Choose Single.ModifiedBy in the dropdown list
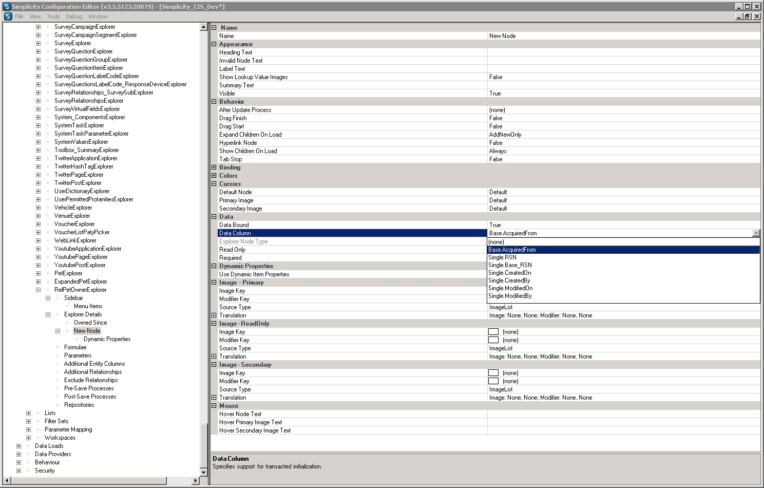This screenshot has width=764, height=488. [x=510, y=296]
